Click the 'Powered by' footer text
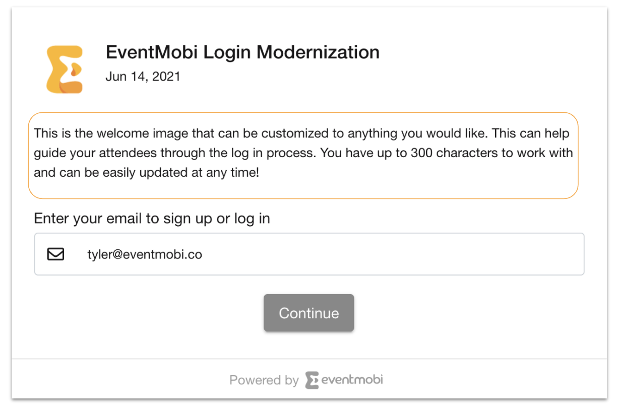The height and width of the screenshot is (410, 617). point(264,380)
